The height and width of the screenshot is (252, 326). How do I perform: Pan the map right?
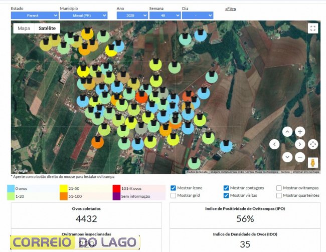tap(300, 144)
